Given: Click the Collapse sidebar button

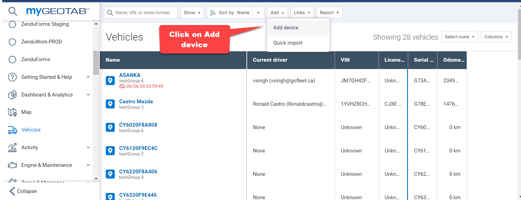Looking at the screenshot, I should 23,191.
